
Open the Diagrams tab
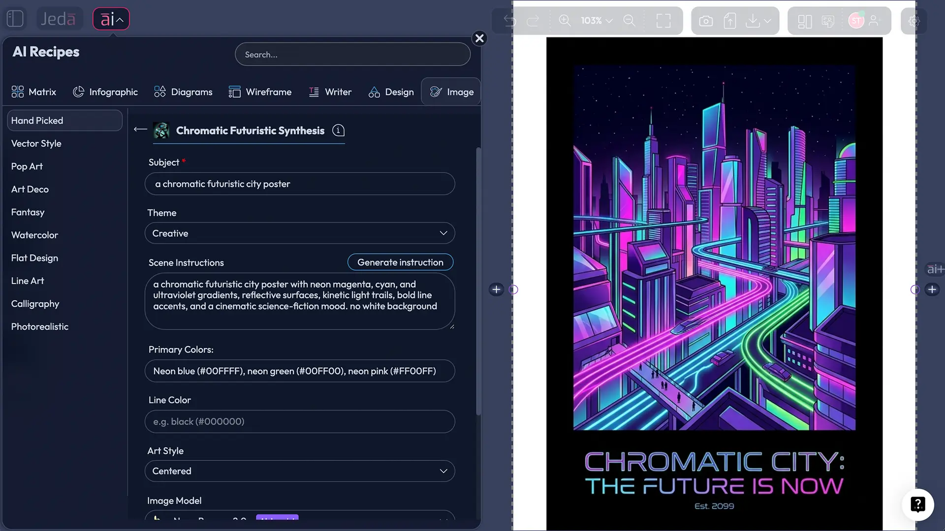(183, 92)
